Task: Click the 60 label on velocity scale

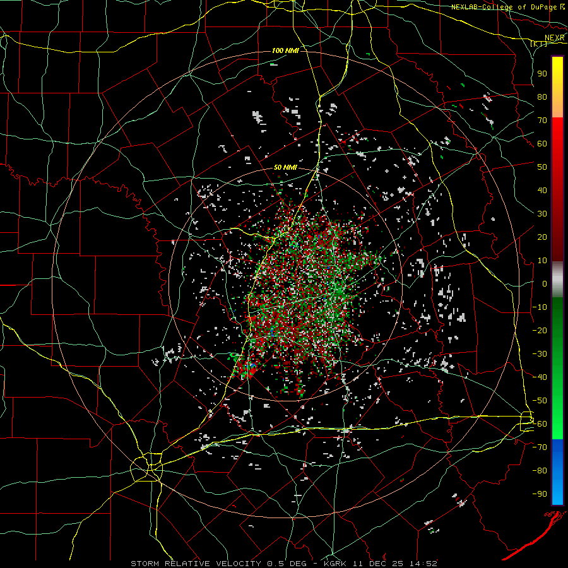Action: (x=542, y=144)
